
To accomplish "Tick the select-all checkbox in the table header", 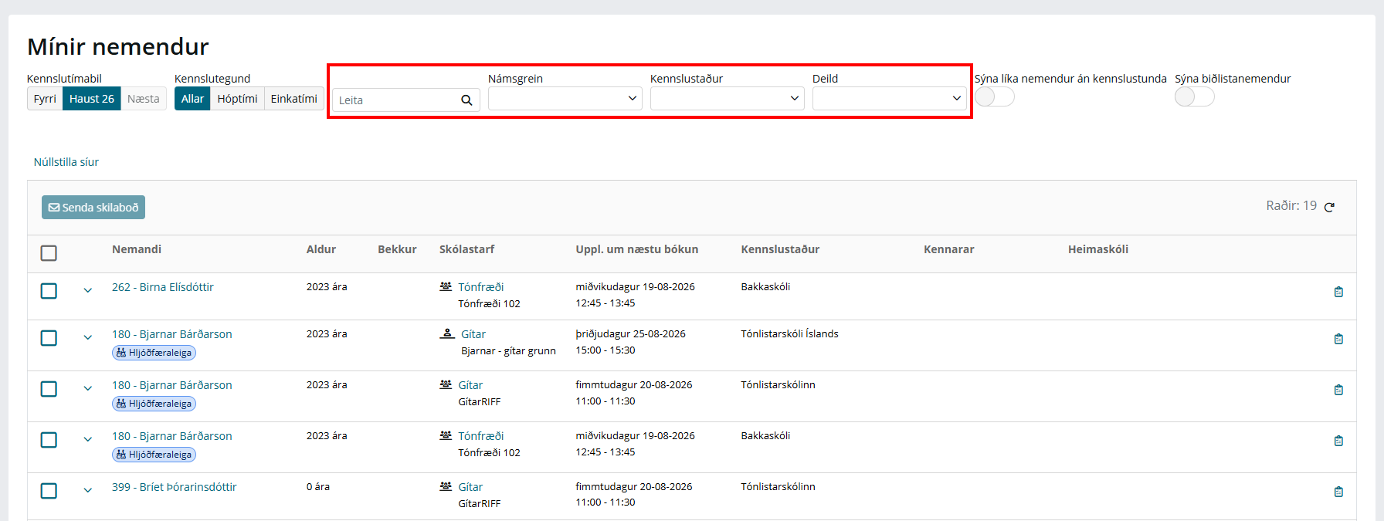I will pyautogui.click(x=49, y=253).
